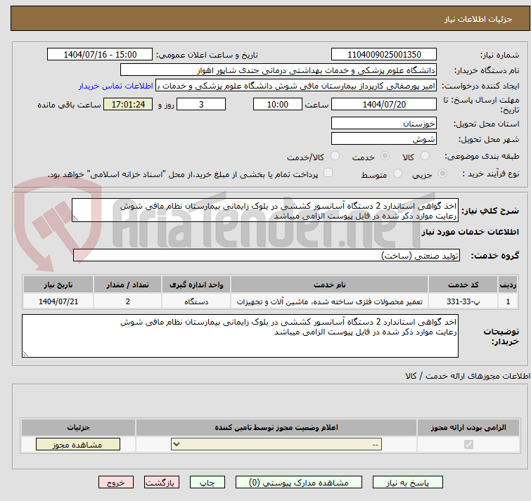Click the row number cell 1
This screenshot has height=501, width=531.
[x=508, y=301]
